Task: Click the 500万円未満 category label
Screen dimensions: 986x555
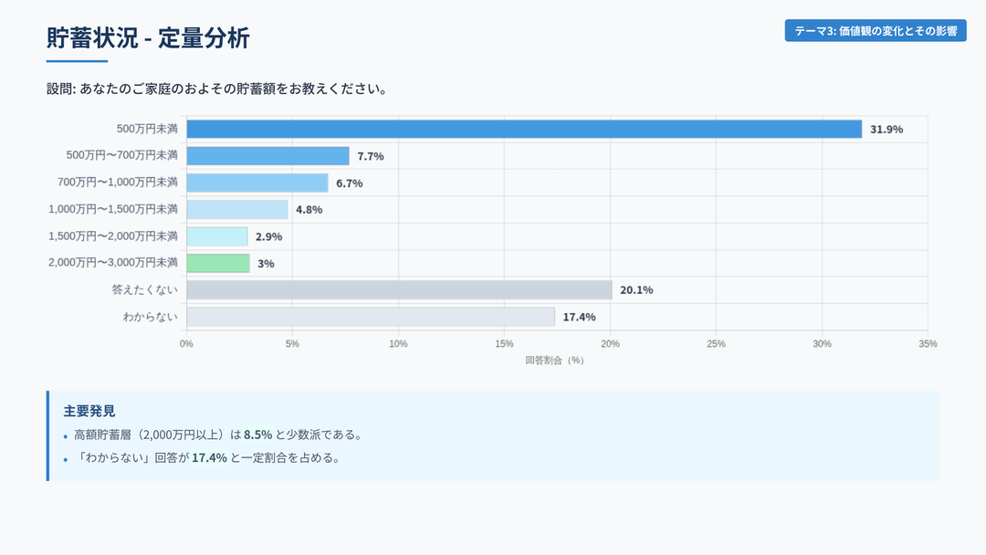Action: [x=153, y=130]
